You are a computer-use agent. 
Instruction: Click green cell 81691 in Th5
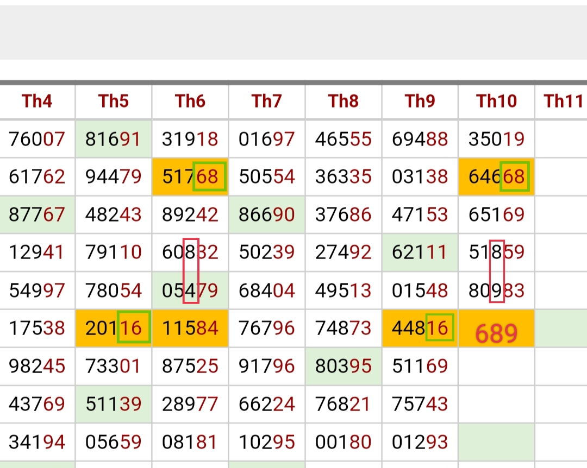pos(114,139)
